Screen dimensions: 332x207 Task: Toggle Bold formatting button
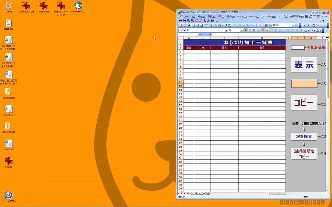[x=246, y=30]
